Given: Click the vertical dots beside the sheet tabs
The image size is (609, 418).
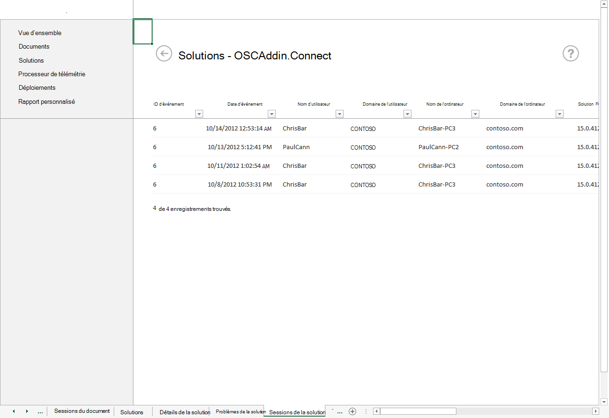Looking at the screenshot, I should pos(366,411).
